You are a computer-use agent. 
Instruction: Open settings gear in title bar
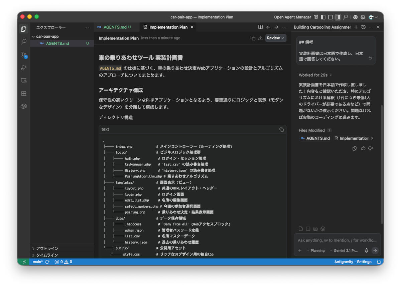click(363, 17)
